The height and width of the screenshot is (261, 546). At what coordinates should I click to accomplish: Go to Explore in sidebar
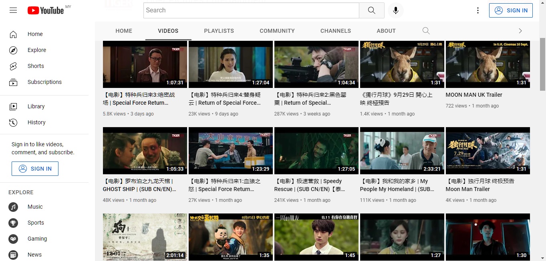(x=36, y=50)
